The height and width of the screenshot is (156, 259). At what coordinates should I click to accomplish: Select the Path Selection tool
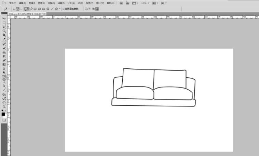click(4, 86)
